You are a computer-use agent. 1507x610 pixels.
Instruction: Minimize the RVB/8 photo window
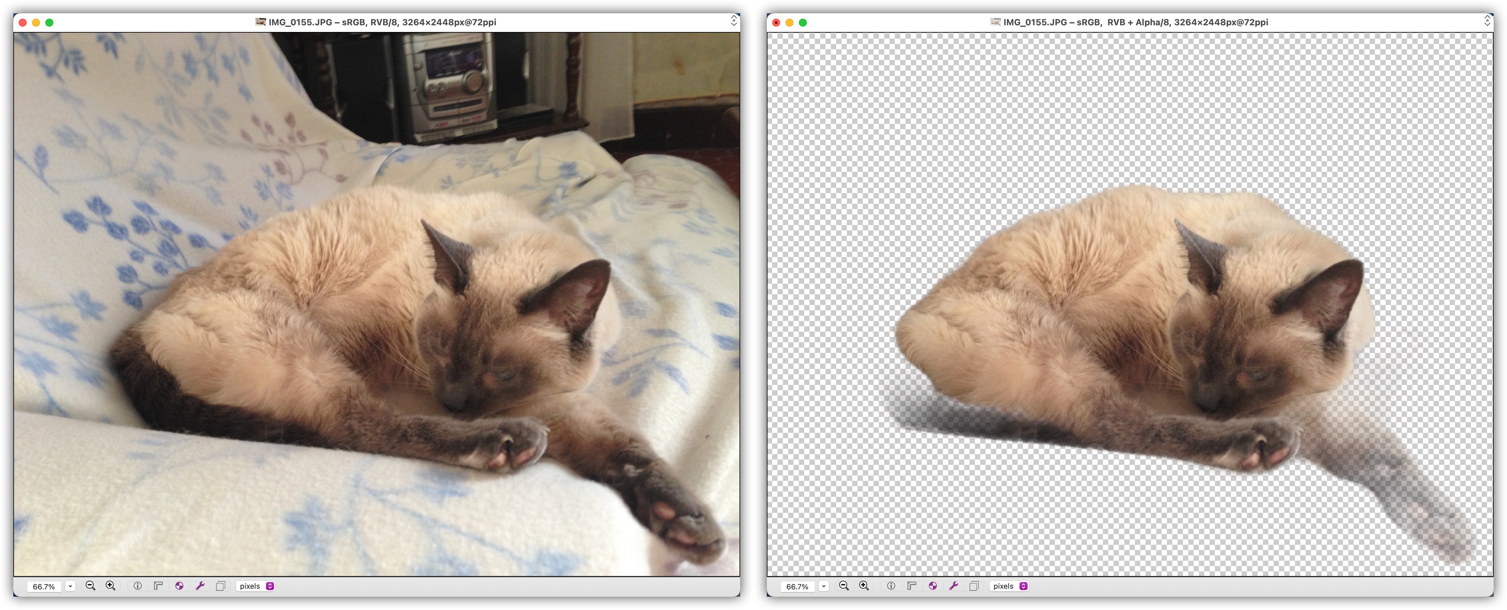click(x=36, y=22)
